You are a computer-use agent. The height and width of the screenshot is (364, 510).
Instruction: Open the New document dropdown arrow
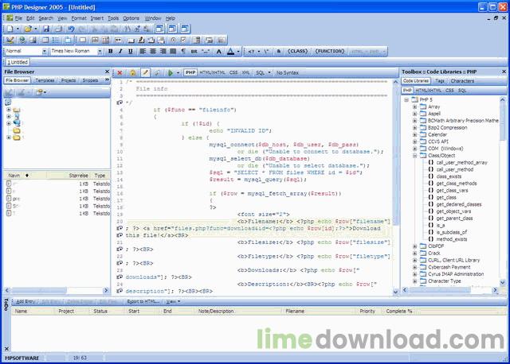click(18, 29)
